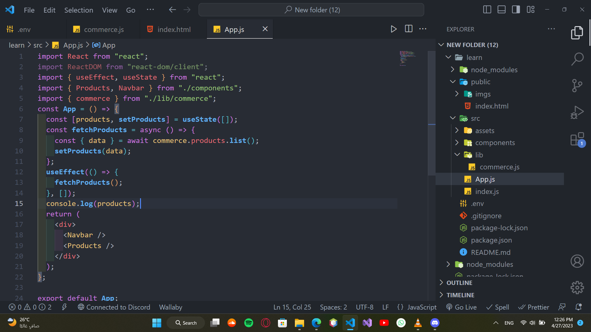
Task: Click the Run Code play icon
Action: point(393,29)
